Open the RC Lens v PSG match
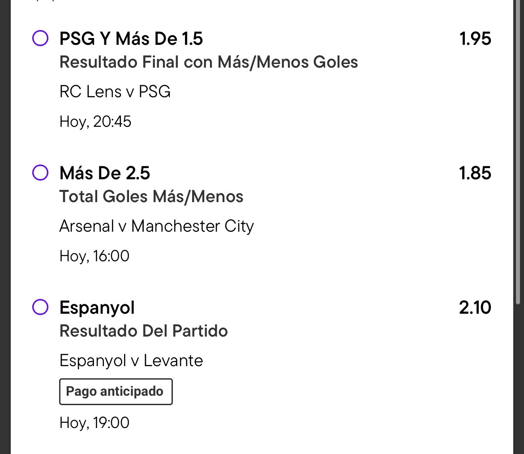Screen dimensions: 524x454 115,91
